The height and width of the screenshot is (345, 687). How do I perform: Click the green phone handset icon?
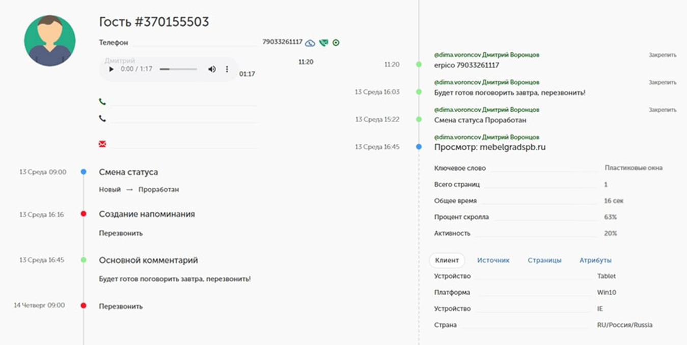coord(102,102)
